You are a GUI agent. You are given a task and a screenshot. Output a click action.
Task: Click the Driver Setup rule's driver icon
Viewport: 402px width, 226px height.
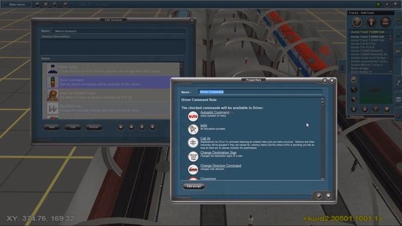(53, 69)
